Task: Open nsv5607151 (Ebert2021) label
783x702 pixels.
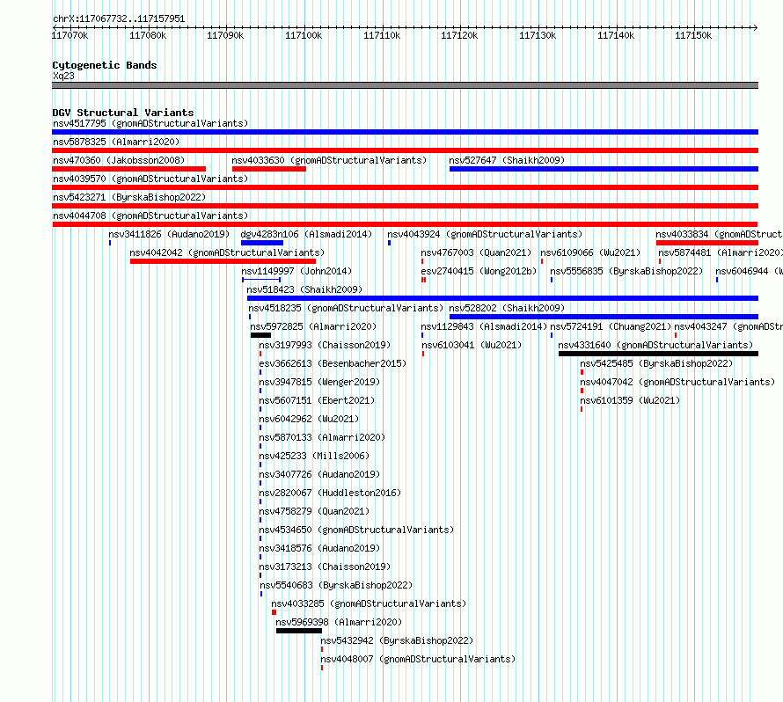Action: 317,400
